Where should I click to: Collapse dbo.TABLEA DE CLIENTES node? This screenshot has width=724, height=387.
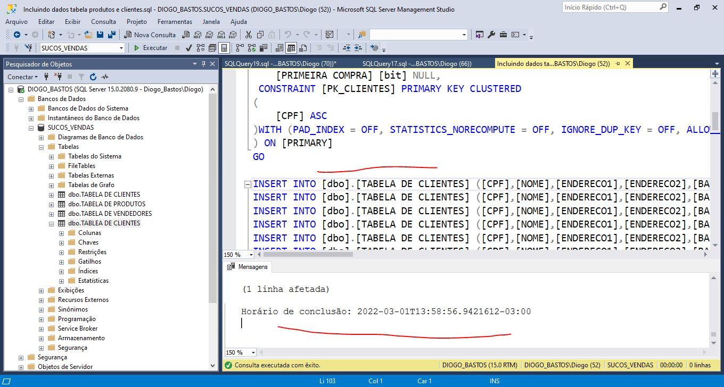point(52,223)
